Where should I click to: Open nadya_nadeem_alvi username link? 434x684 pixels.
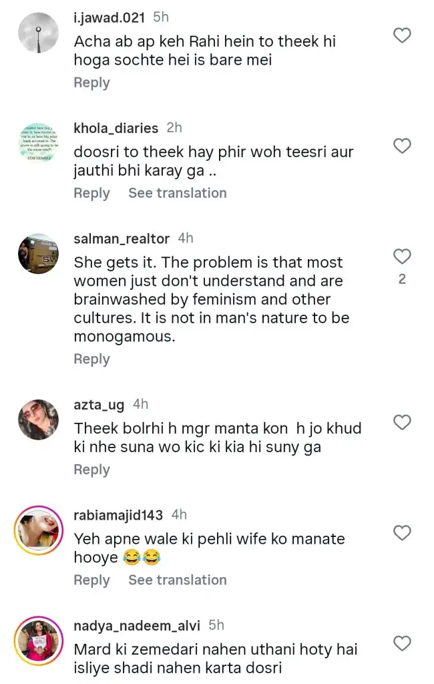(137, 626)
